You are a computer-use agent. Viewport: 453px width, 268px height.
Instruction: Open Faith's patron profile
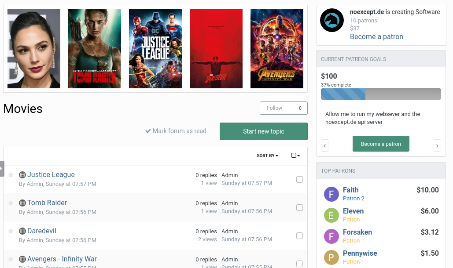(x=350, y=190)
